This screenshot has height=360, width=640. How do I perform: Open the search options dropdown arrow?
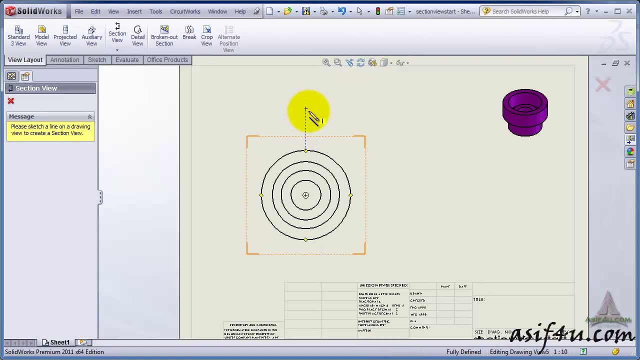(577, 11)
